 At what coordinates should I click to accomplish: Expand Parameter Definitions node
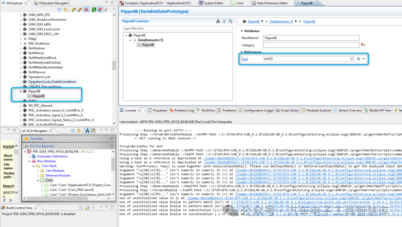point(29,156)
